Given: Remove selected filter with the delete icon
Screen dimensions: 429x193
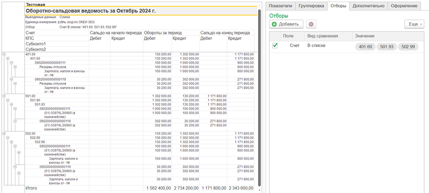Looking at the screenshot, I should pos(311,24).
